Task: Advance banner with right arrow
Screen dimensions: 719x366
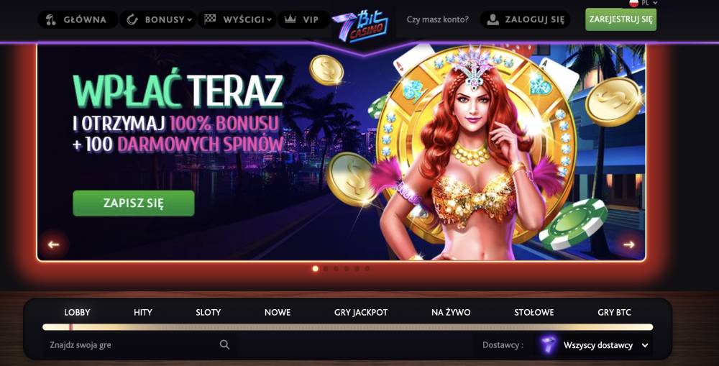Action: coord(628,244)
